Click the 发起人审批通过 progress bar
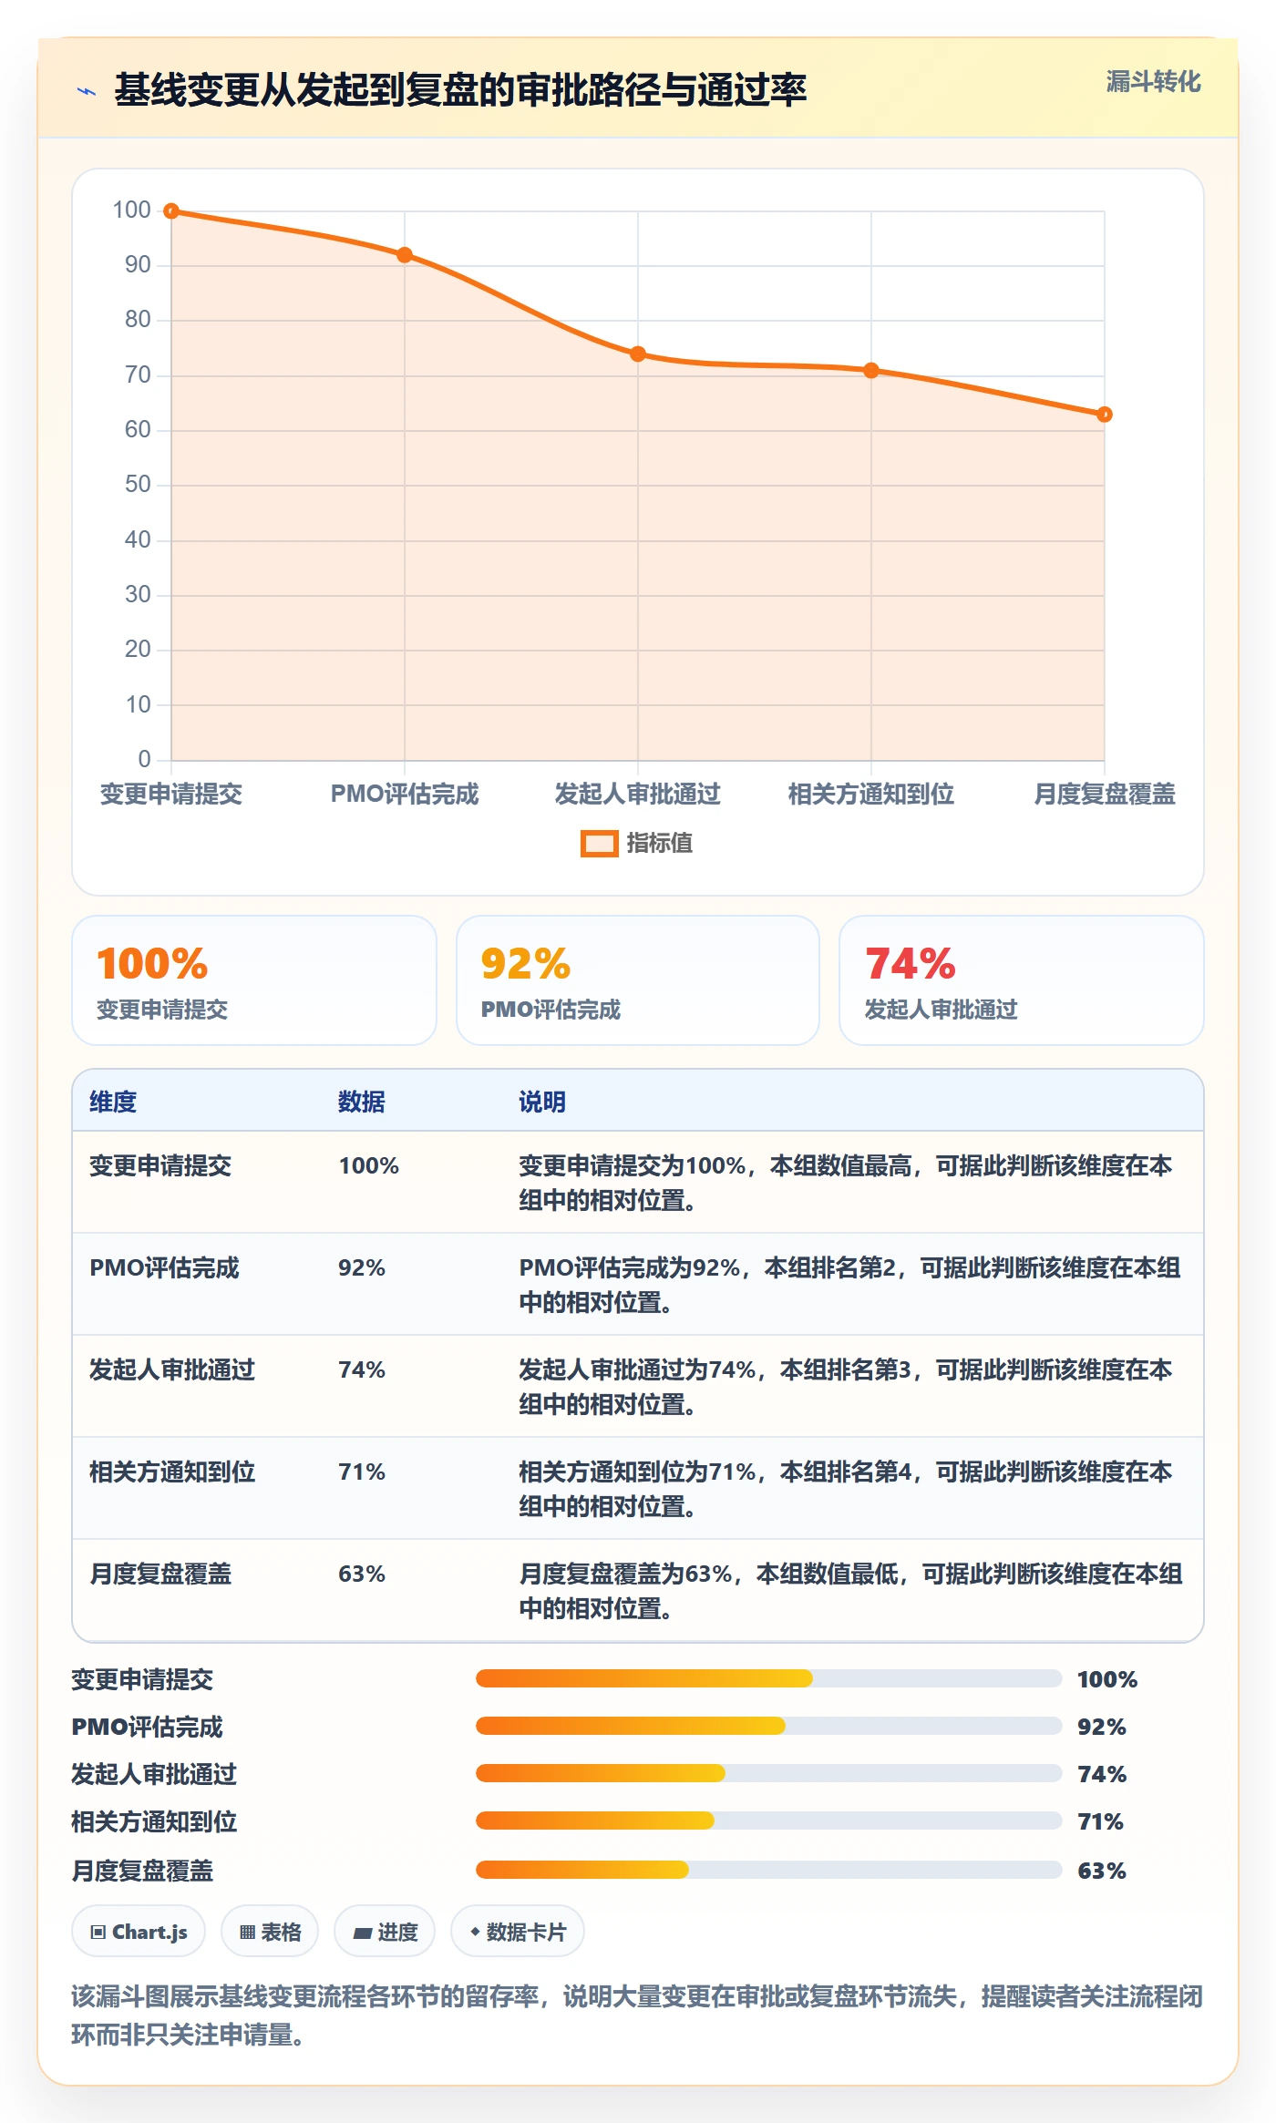 (769, 1773)
